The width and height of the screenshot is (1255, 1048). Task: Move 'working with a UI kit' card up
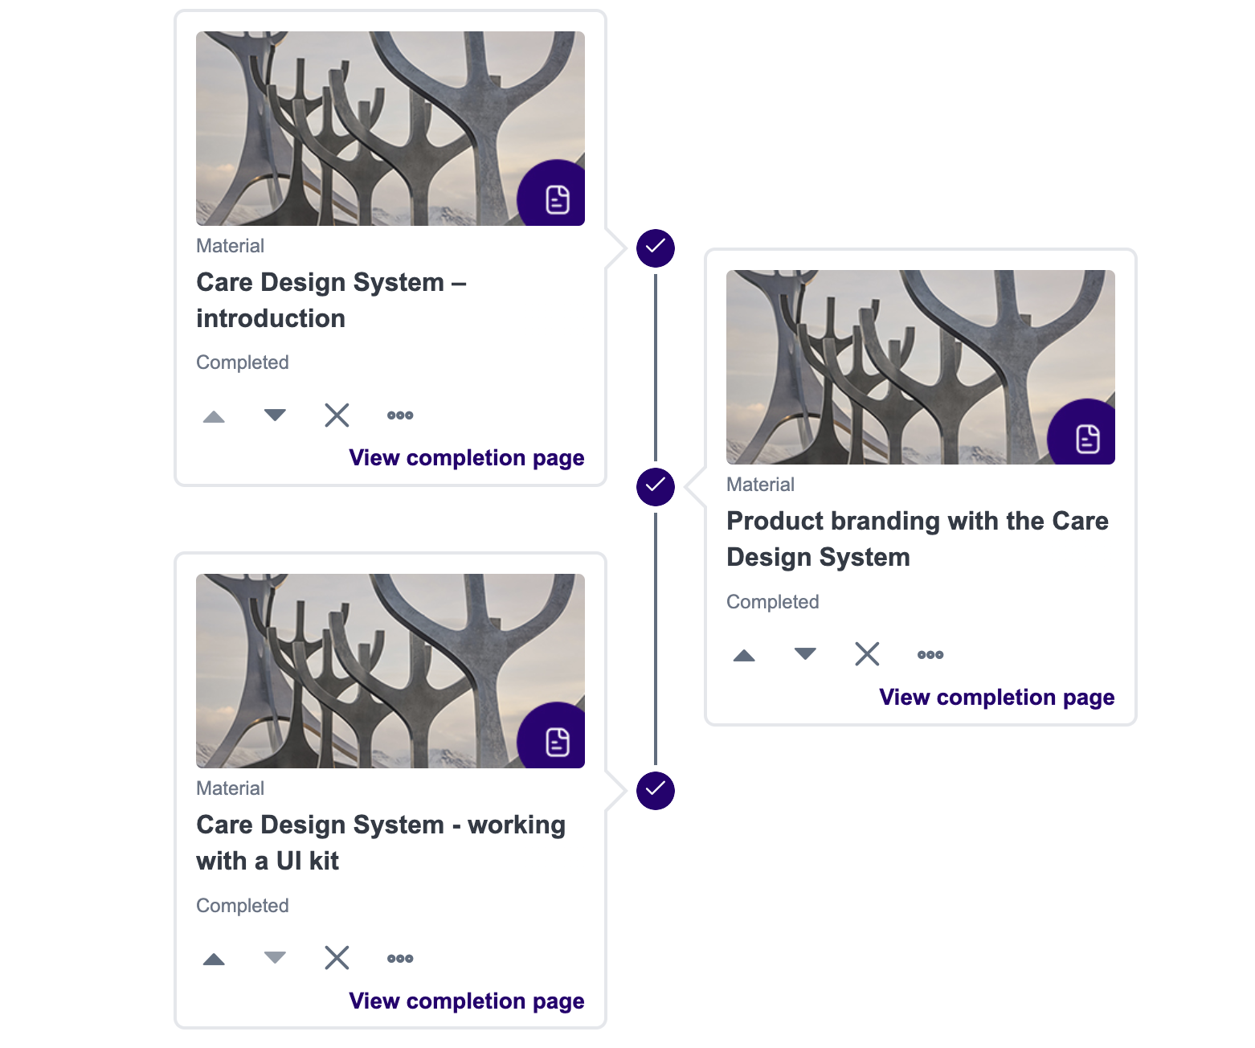pos(214,959)
